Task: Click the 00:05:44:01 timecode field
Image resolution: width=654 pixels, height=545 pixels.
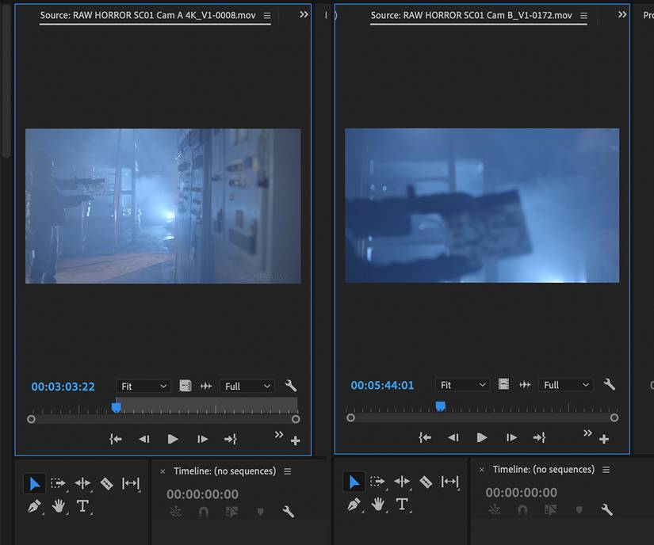Action: point(382,384)
